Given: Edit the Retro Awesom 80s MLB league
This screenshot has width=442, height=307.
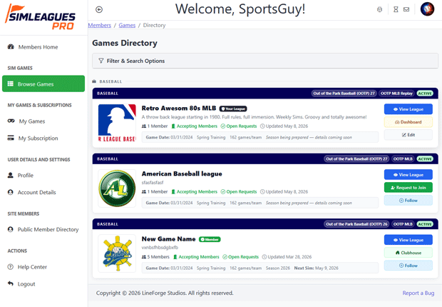Looking at the screenshot, I should (x=408, y=135).
